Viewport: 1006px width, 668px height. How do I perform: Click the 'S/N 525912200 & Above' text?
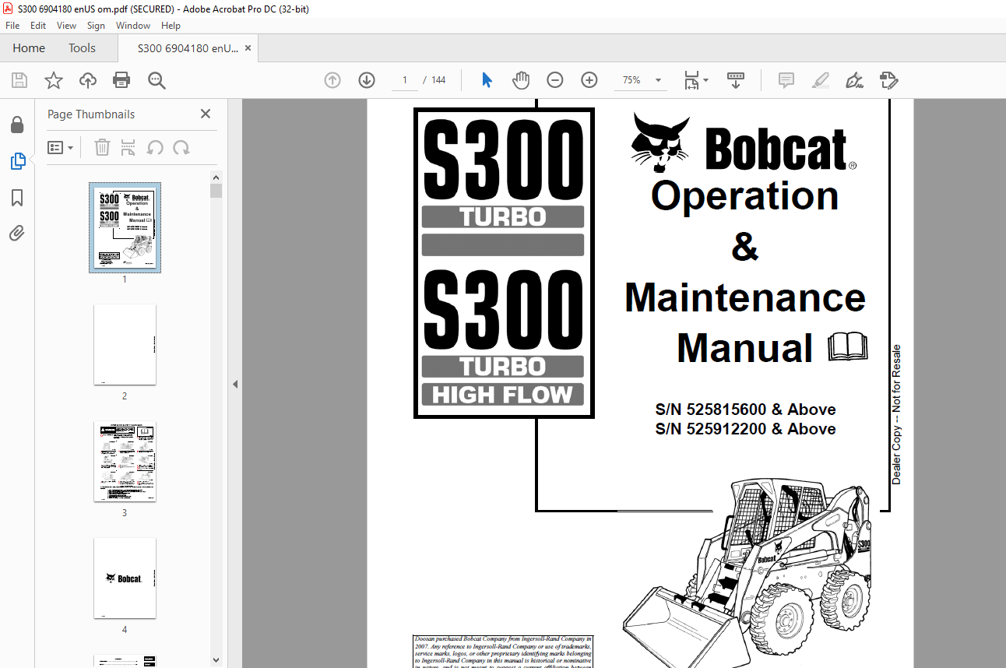(745, 429)
